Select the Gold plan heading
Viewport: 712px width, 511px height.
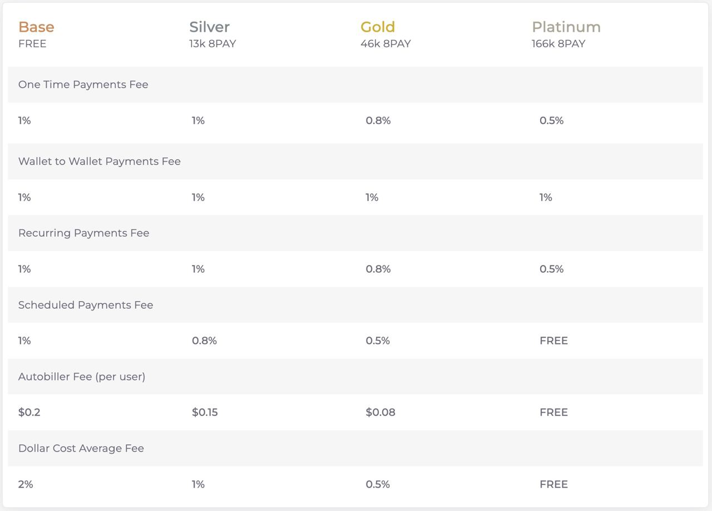pyautogui.click(x=378, y=27)
